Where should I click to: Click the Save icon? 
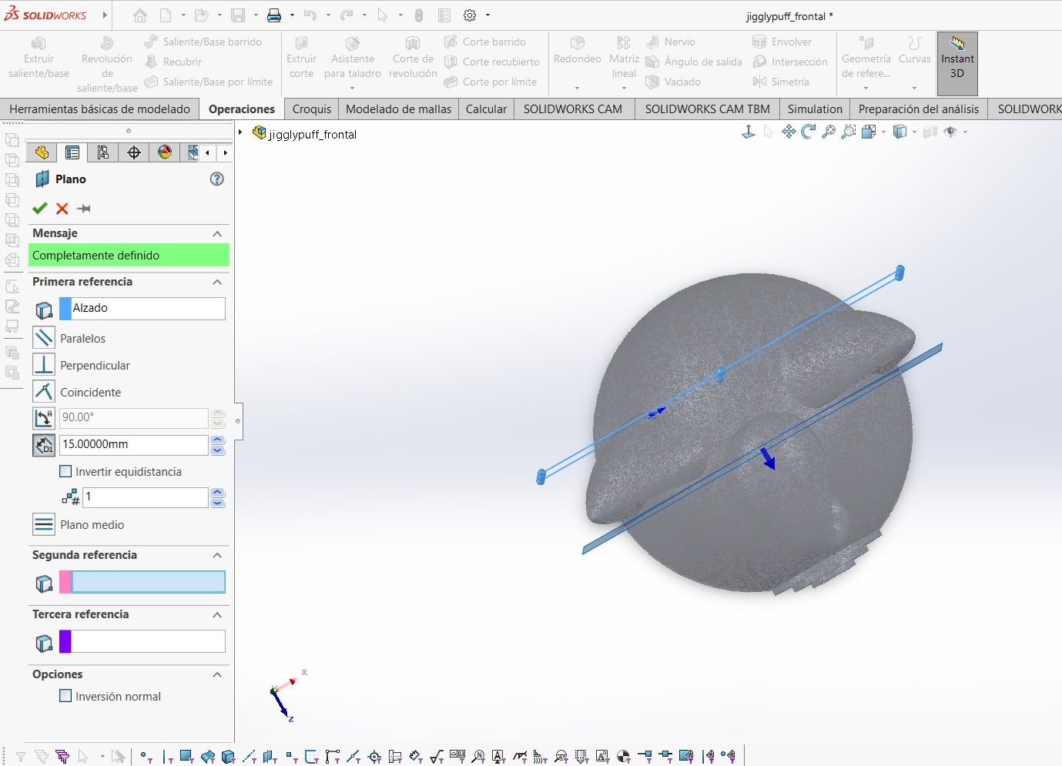pyautogui.click(x=238, y=15)
